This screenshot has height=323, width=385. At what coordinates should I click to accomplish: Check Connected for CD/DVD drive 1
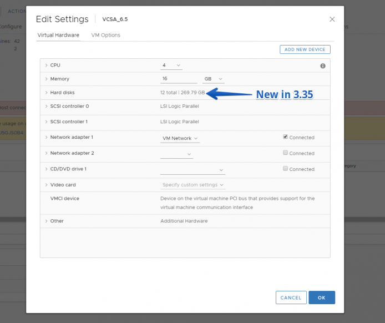tap(285, 169)
